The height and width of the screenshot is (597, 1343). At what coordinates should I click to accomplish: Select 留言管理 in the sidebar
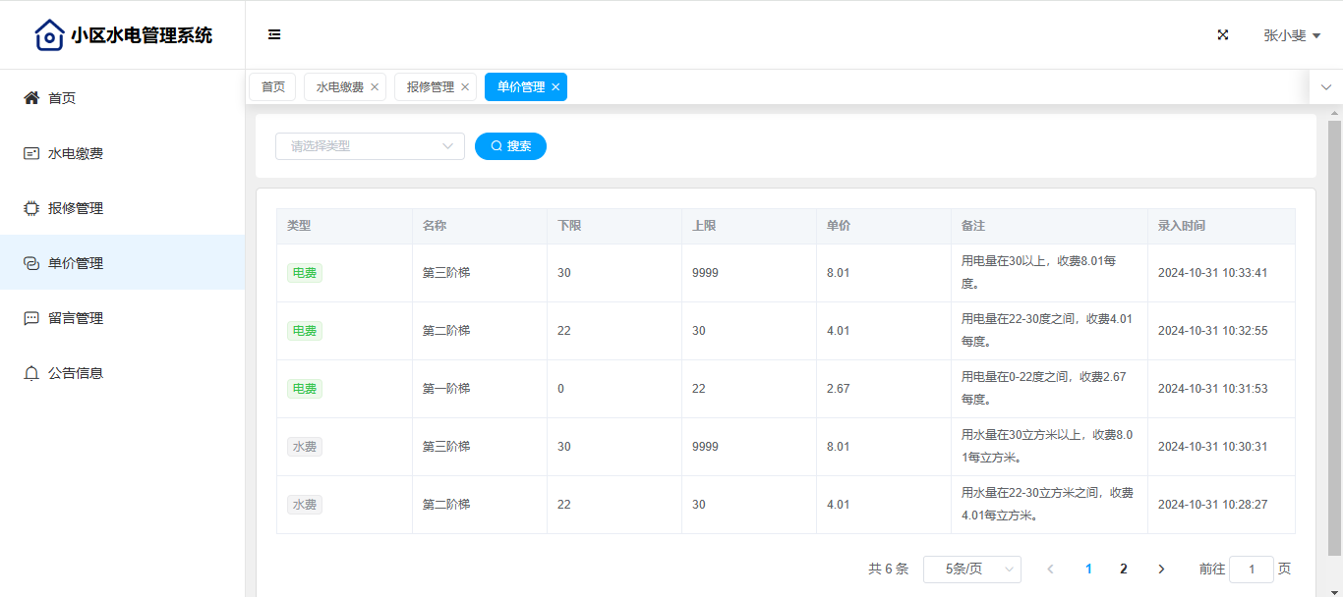coord(76,318)
